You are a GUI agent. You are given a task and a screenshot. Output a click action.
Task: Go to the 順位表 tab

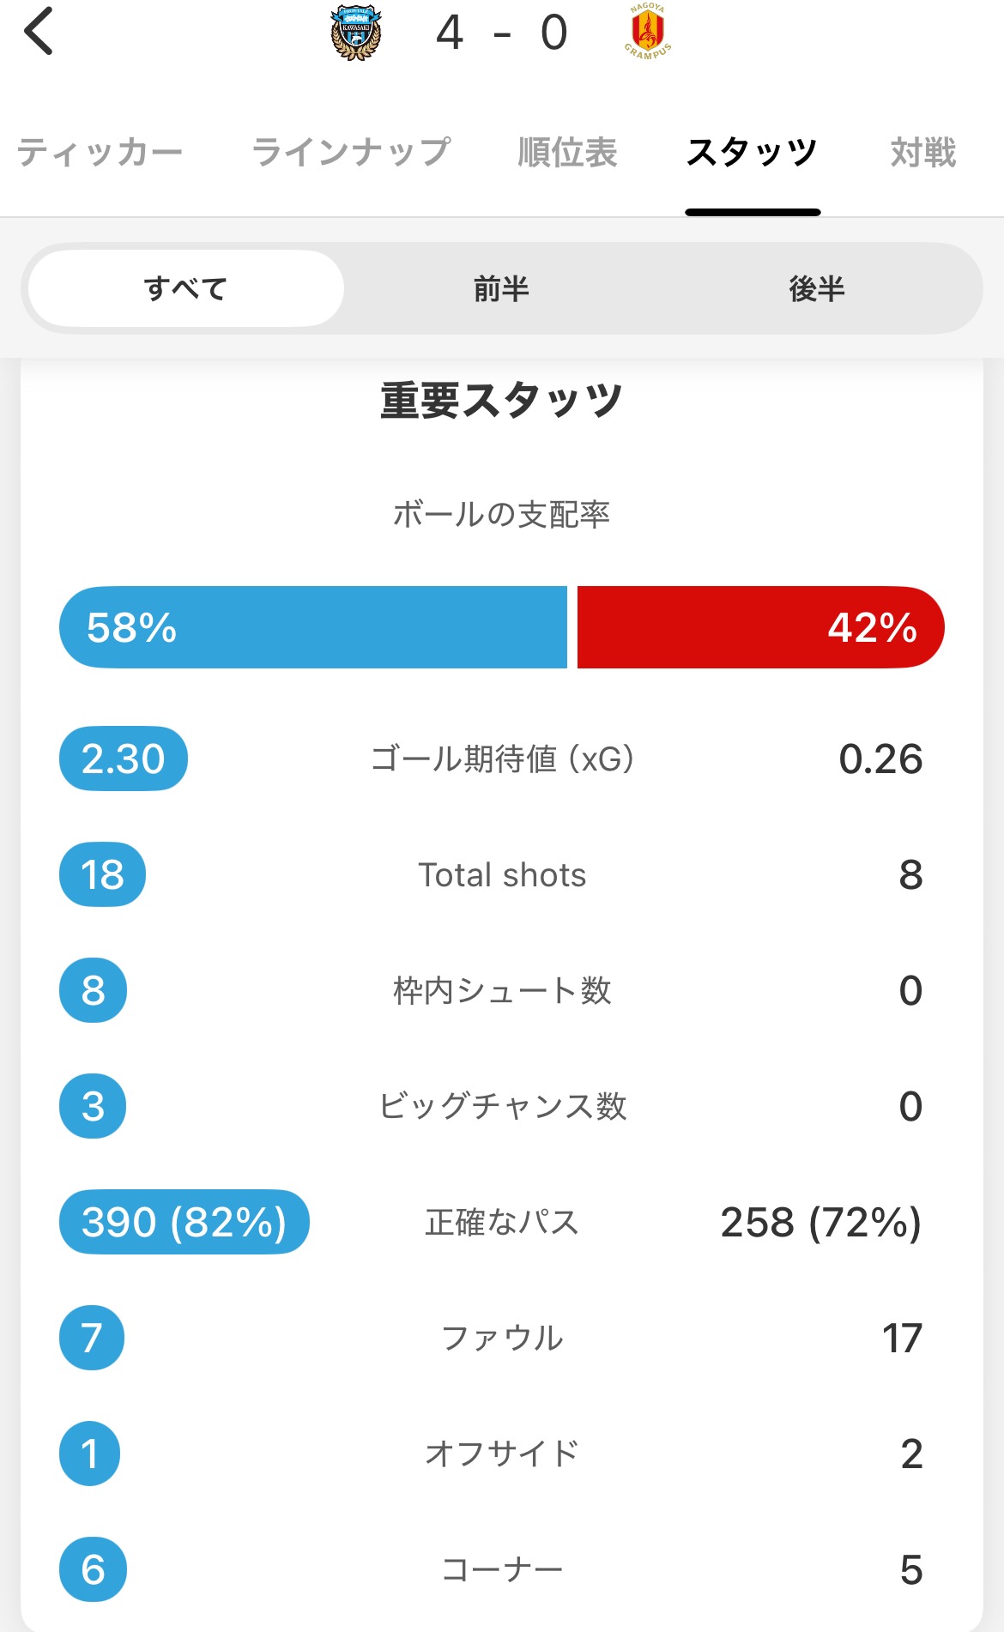click(567, 153)
